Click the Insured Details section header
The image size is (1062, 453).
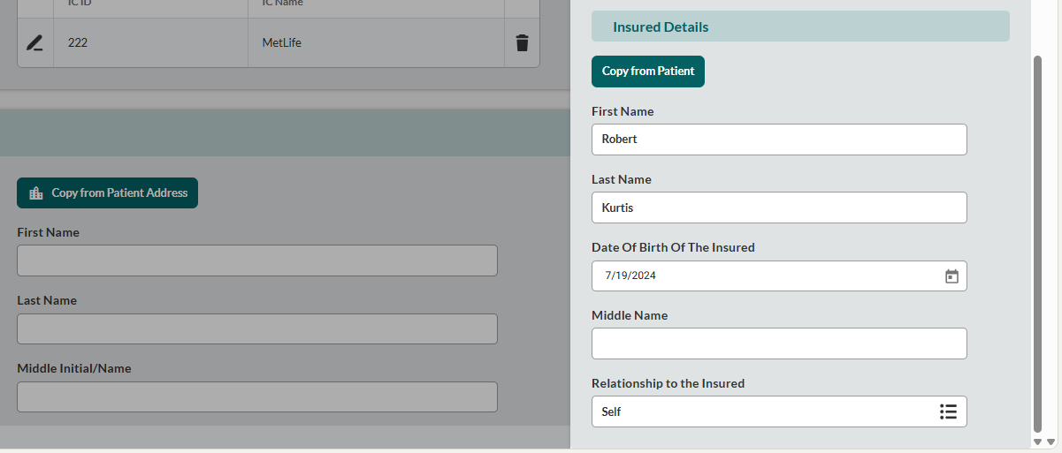point(799,26)
